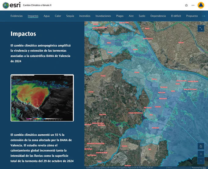Click the Catarroja label on the map

(x=158, y=107)
